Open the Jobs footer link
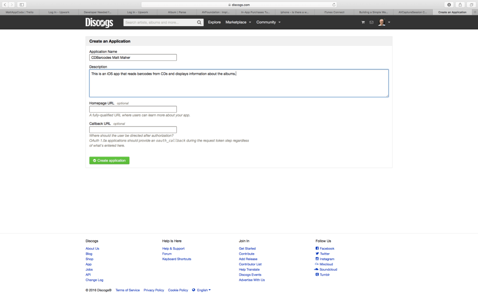 coord(89,270)
